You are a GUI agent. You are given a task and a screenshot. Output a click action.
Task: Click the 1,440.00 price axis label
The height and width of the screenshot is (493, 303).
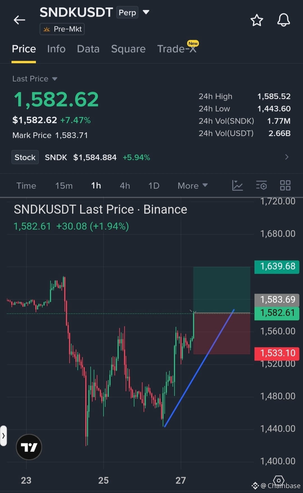point(278,429)
